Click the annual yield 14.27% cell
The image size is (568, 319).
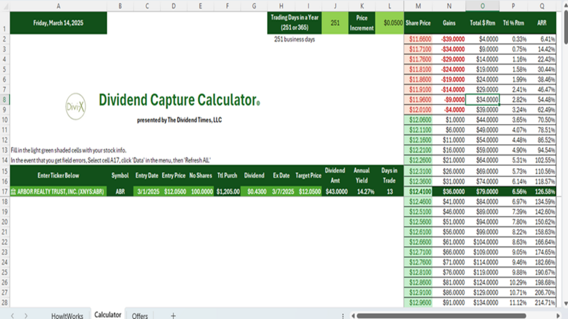click(362, 192)
